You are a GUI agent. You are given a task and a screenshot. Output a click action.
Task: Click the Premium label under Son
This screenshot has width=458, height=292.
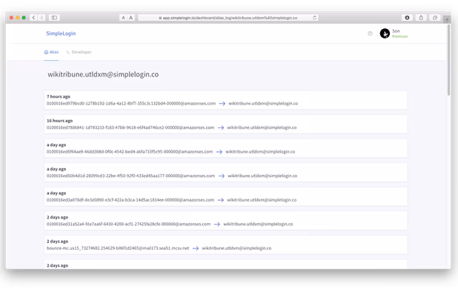click(400, 36)
